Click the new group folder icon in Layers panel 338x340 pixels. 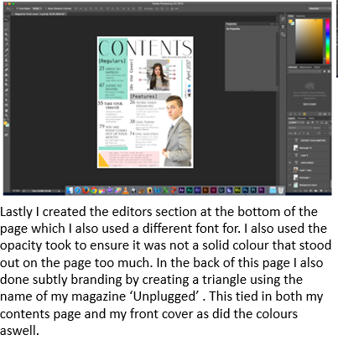316,191
